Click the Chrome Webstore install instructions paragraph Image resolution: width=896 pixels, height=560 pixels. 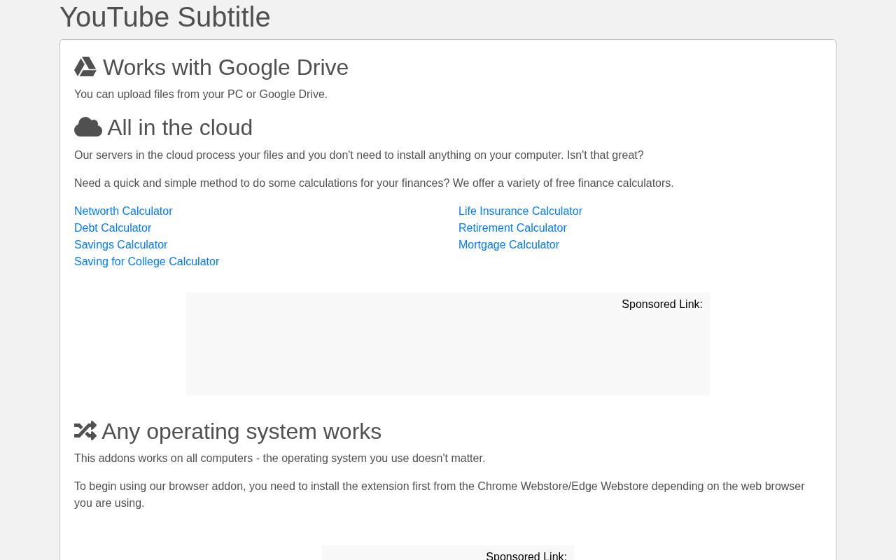tap(440, 495)
